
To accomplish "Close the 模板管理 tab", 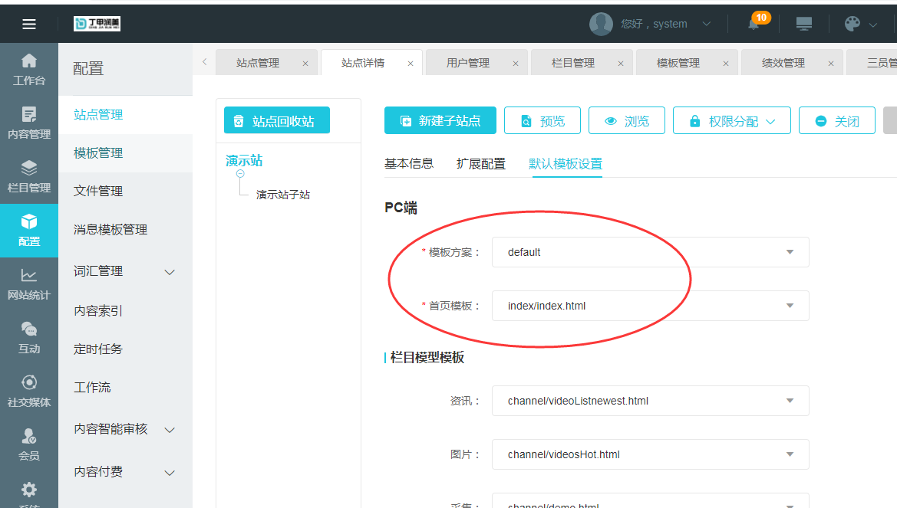I will [x=726, y=64].
